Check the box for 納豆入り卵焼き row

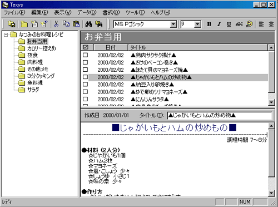point(85,85)
